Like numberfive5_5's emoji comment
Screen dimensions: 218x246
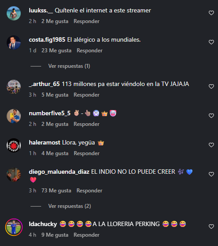(211, 116)
